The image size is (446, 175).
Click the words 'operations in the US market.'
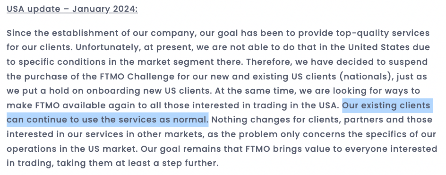coord(72,149)
